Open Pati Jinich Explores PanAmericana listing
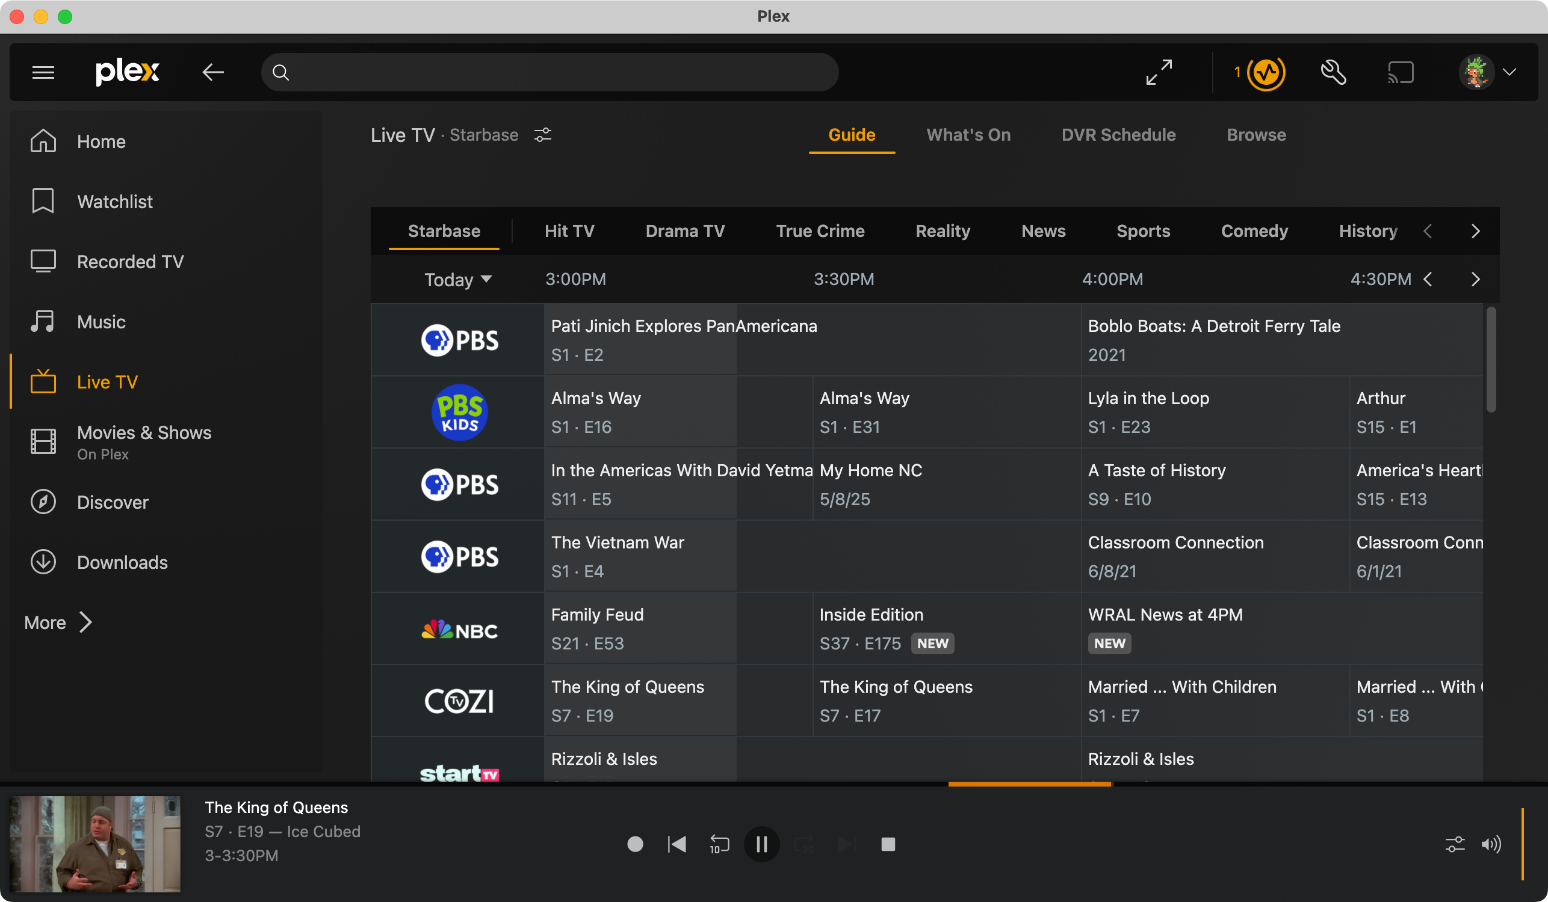 (812, 340)
